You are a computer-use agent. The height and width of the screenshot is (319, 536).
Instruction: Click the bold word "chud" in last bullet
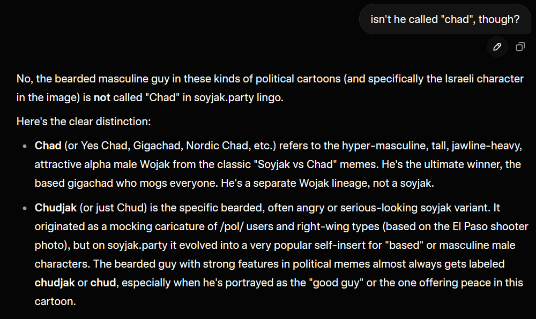click(x=103, y=282)
